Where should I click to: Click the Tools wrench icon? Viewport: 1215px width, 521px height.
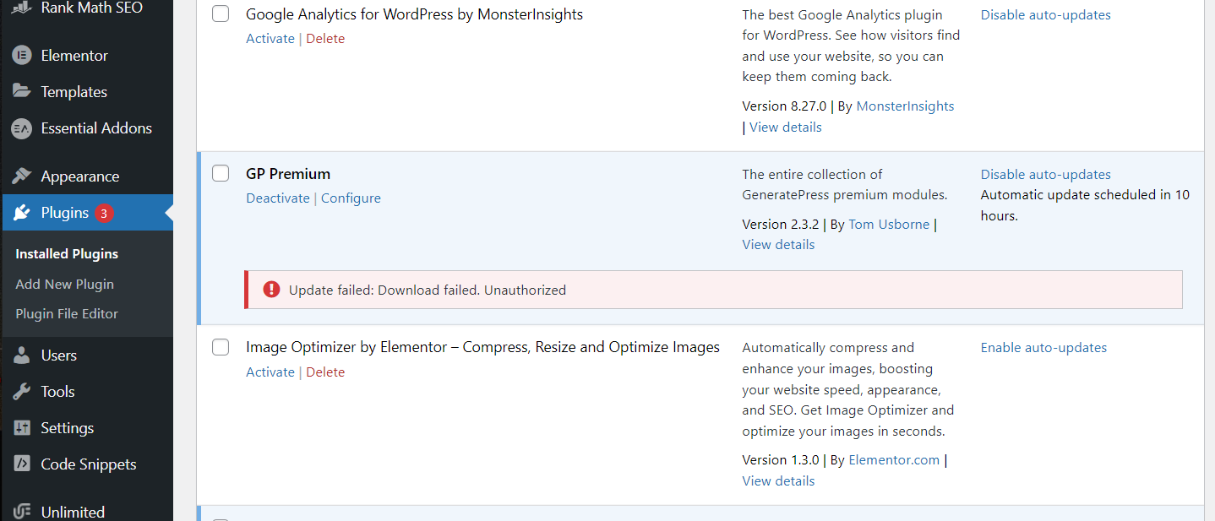tap(21, 392)
